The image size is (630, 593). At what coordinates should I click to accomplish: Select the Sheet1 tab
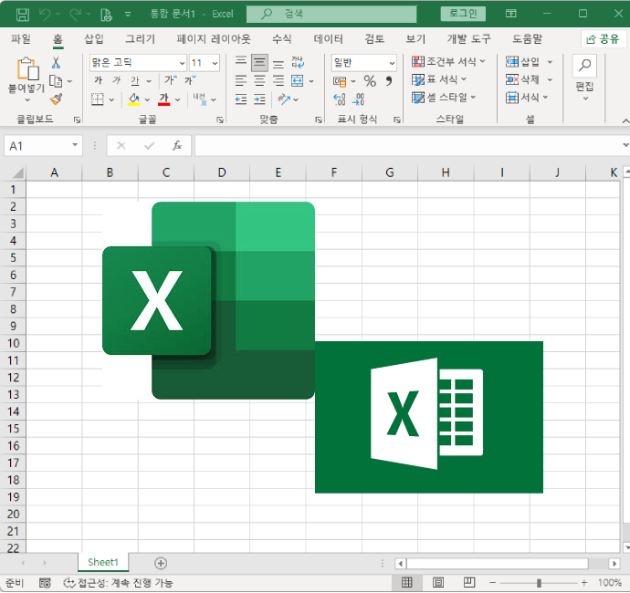tap(103, 563)
